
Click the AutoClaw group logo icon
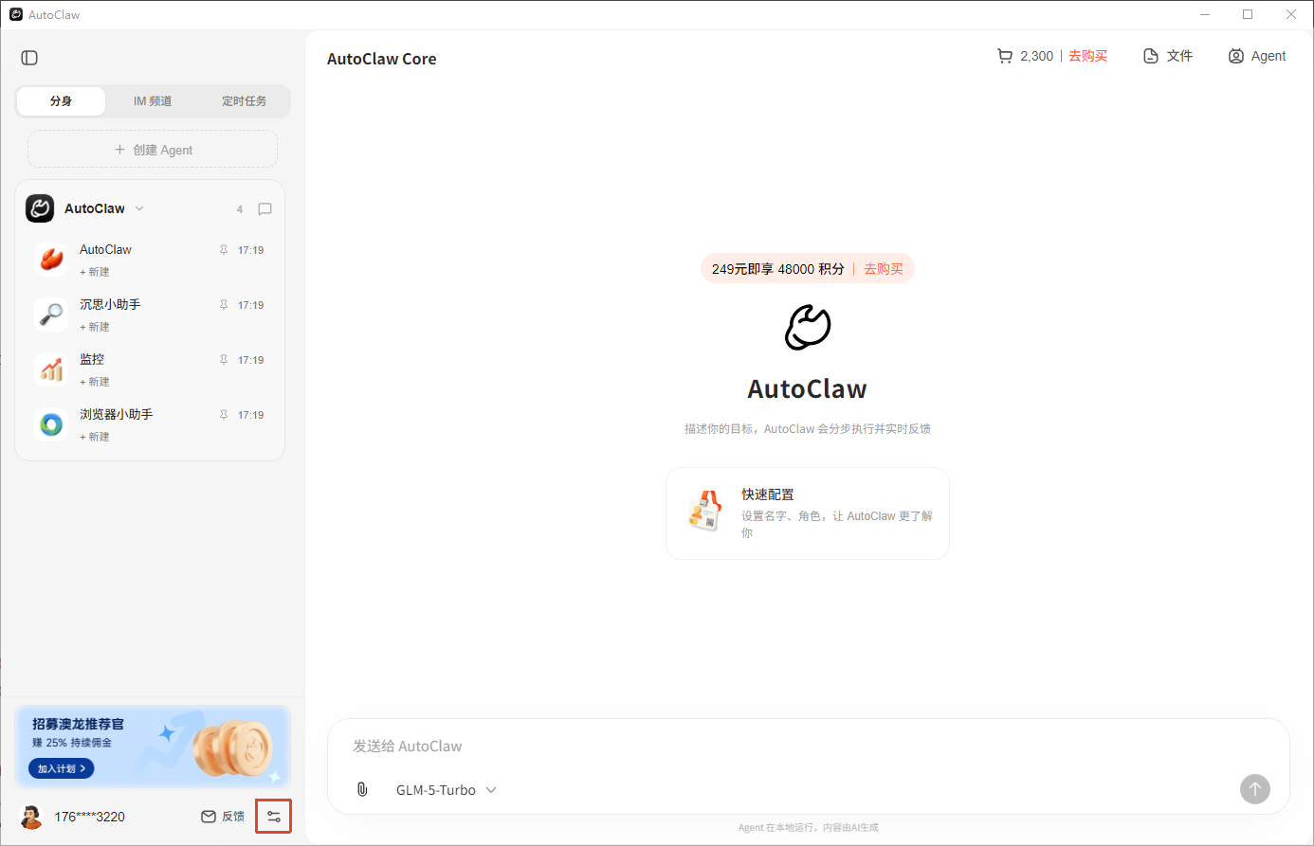40,208
